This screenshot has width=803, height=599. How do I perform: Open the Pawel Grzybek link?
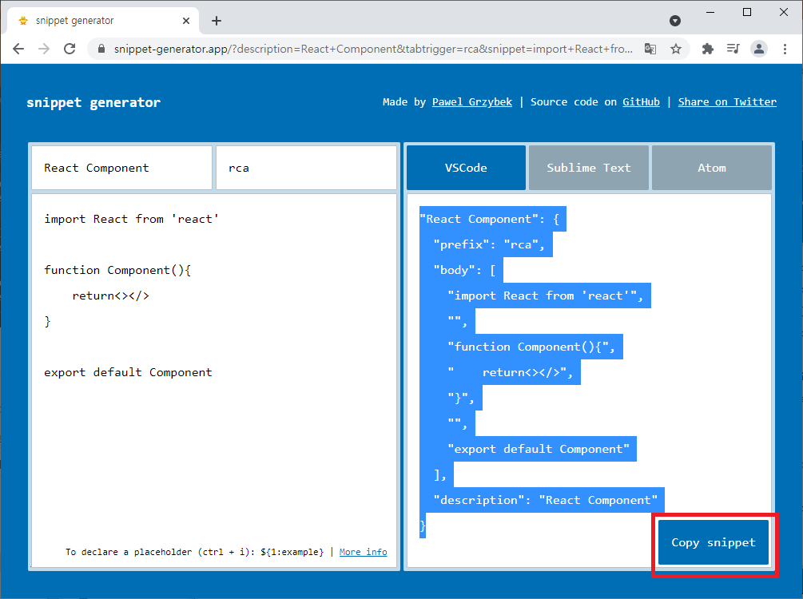point(472,102)
